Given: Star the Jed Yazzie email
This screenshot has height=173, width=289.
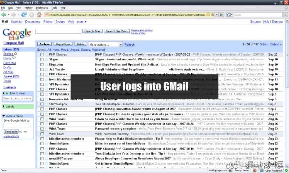Looking at the screenshot, I should (46, 69).
